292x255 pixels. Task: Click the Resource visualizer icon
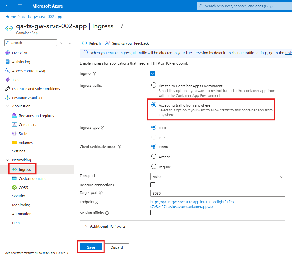click(x=8, y=98)
